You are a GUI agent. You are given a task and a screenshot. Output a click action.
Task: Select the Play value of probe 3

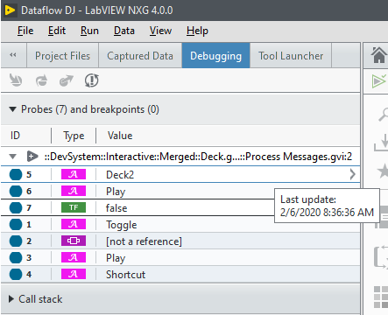click(116, 258)
